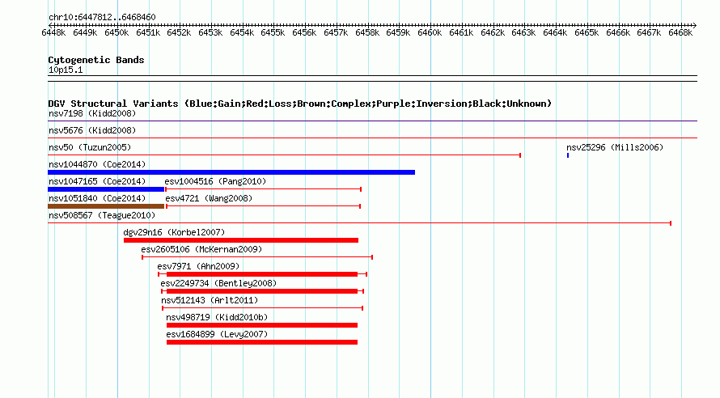Click the 6448k ruler tick label
The width and height of the screenshot is (720, 398).
tap(53, 32)
